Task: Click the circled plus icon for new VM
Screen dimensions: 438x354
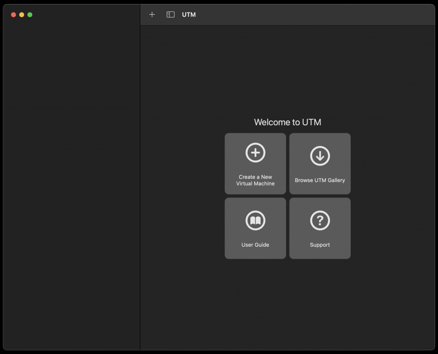Action: [x=255, y=153]
